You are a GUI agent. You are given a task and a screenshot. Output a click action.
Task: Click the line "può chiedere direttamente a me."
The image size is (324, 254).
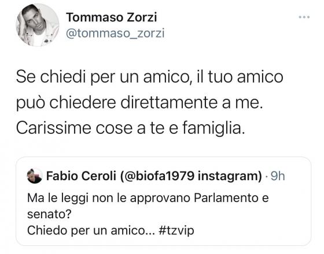point(139,103)
